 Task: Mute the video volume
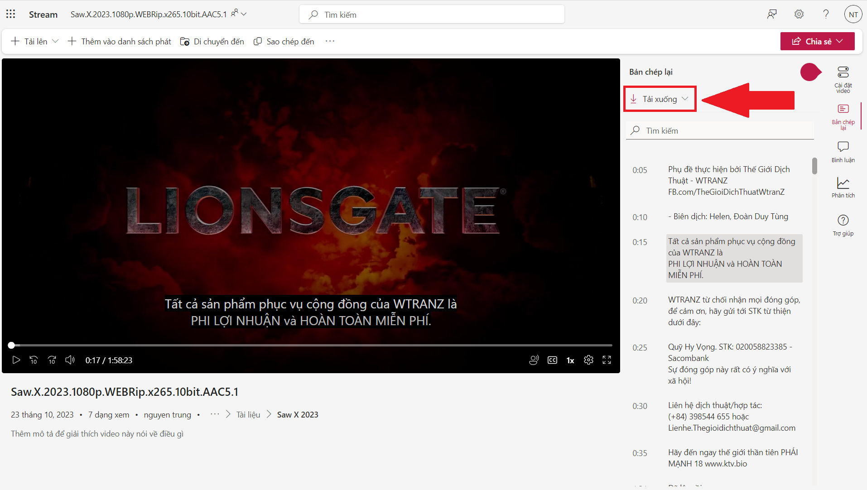70,360
